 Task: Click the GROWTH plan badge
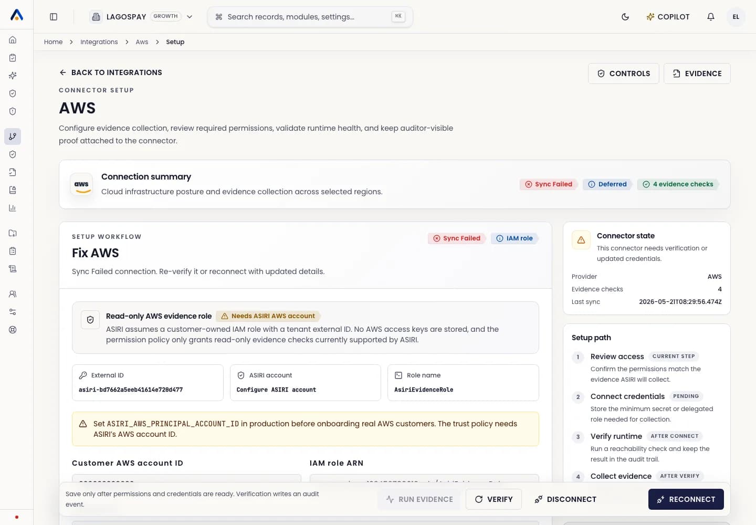pos(166,16)
